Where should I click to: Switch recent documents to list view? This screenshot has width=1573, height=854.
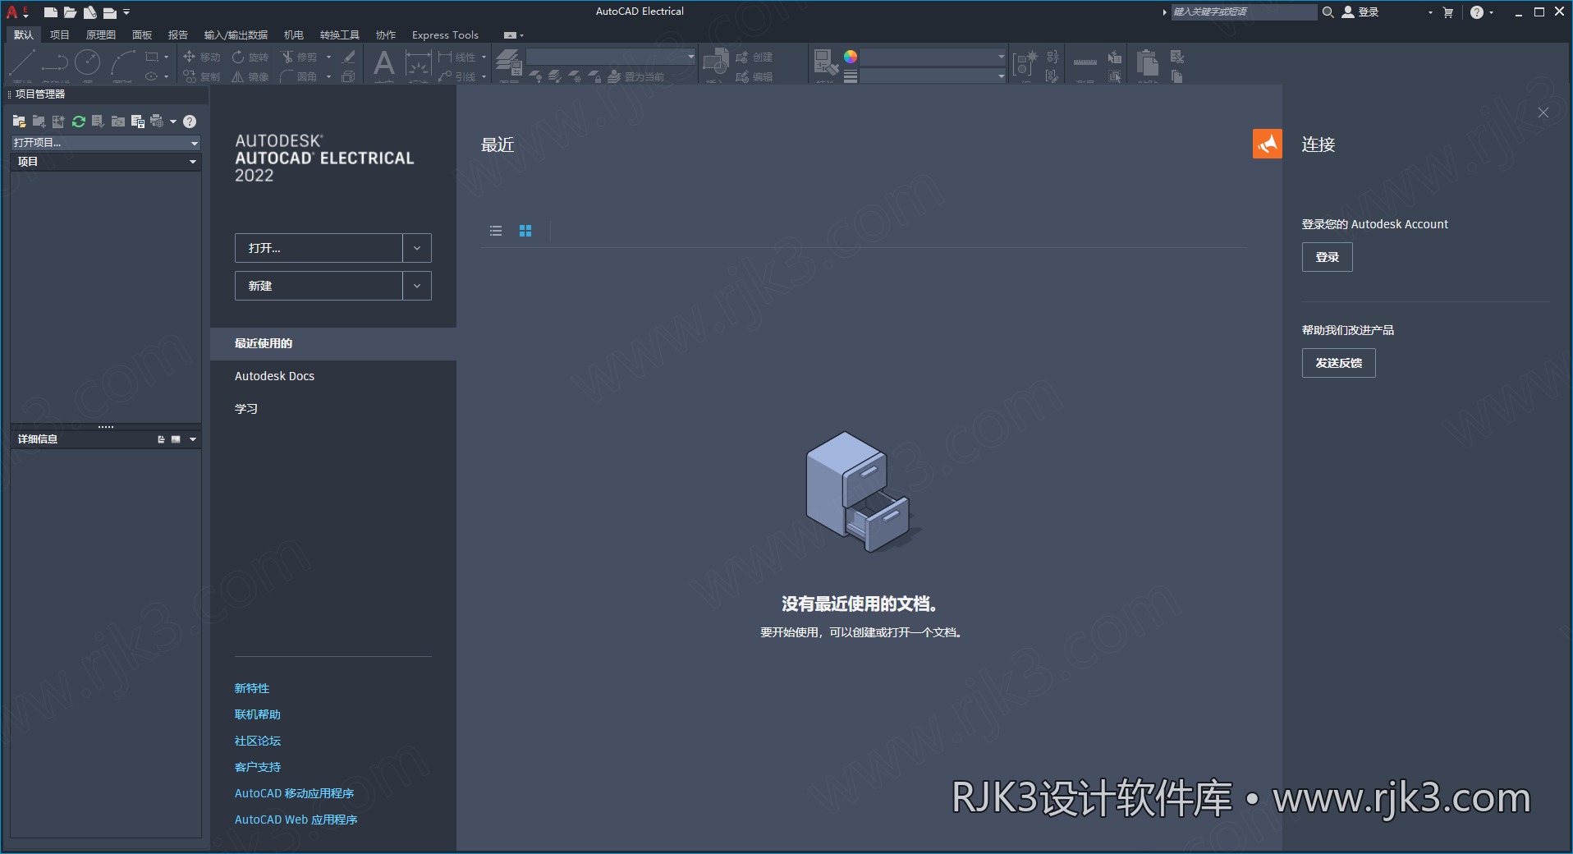pos(496,231)
